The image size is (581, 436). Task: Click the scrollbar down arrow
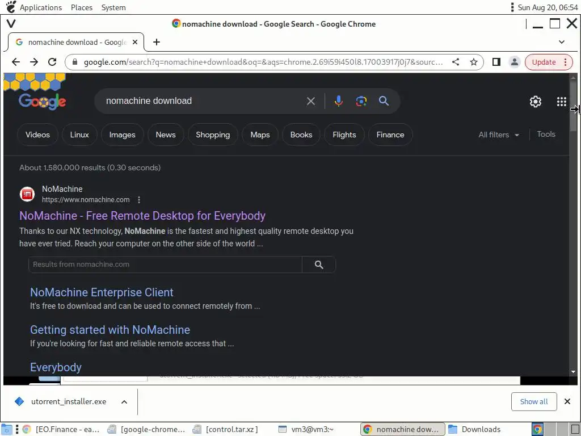click(573, 371)
